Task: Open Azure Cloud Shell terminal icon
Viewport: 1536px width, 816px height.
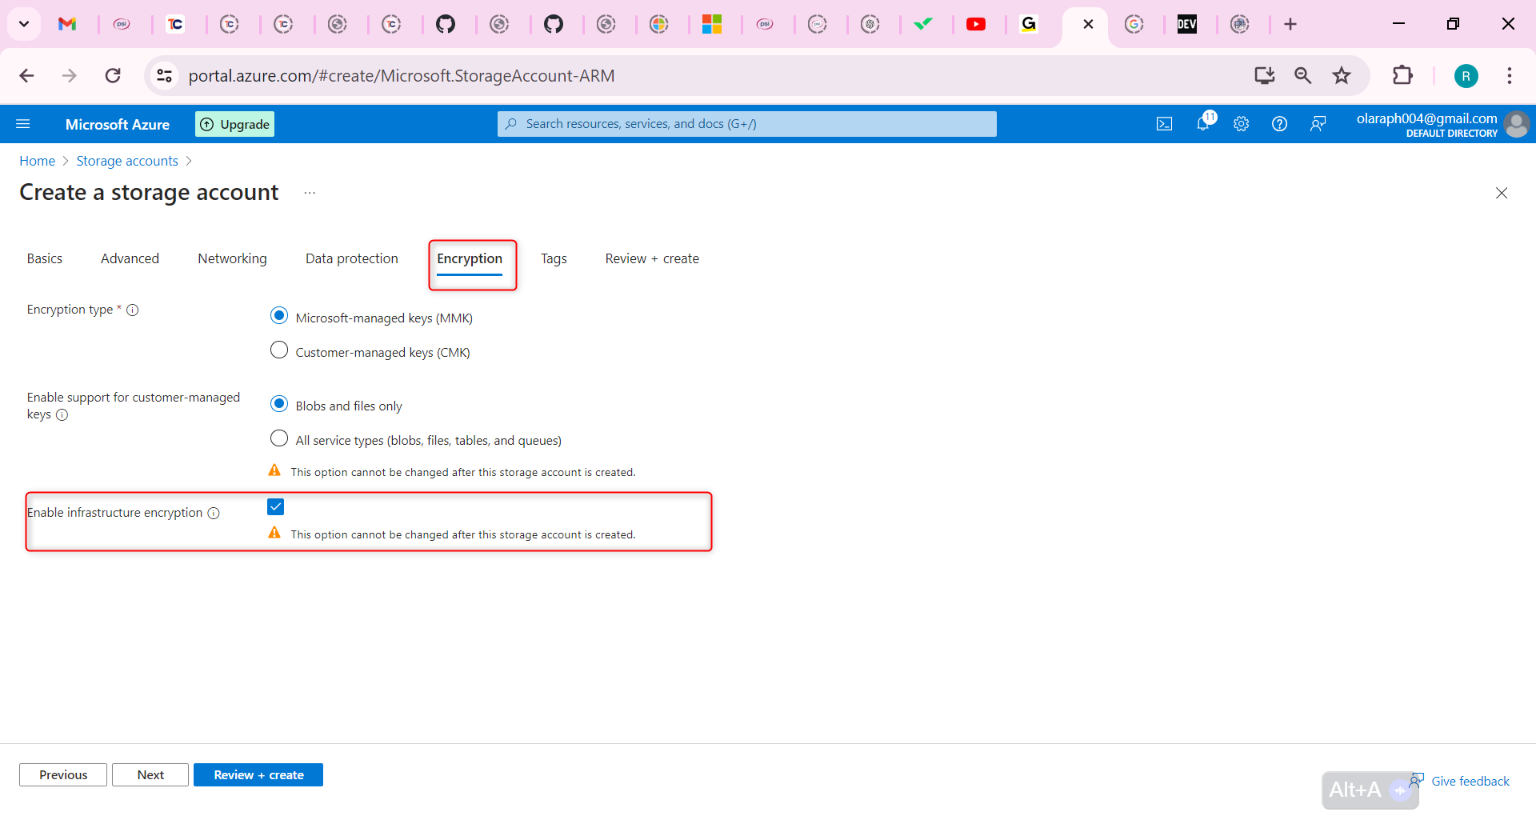Action: click(1165, 123)
